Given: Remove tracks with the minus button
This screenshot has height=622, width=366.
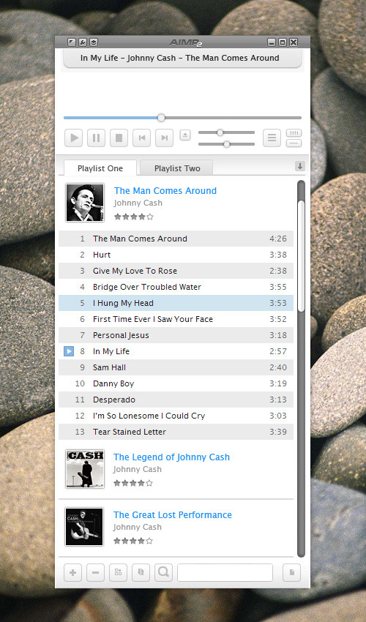Looking at the screenshot, I should tap(95, 572).
